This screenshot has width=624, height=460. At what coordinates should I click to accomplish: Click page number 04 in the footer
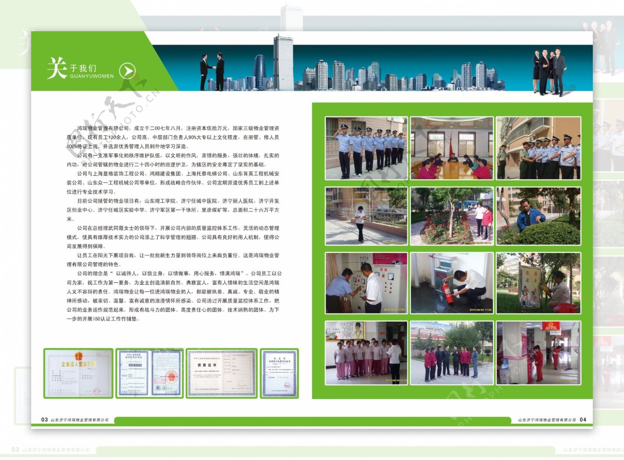(583, 419)
